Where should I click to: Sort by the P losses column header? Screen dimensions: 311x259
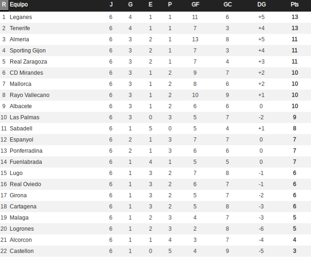click(170, 5)
